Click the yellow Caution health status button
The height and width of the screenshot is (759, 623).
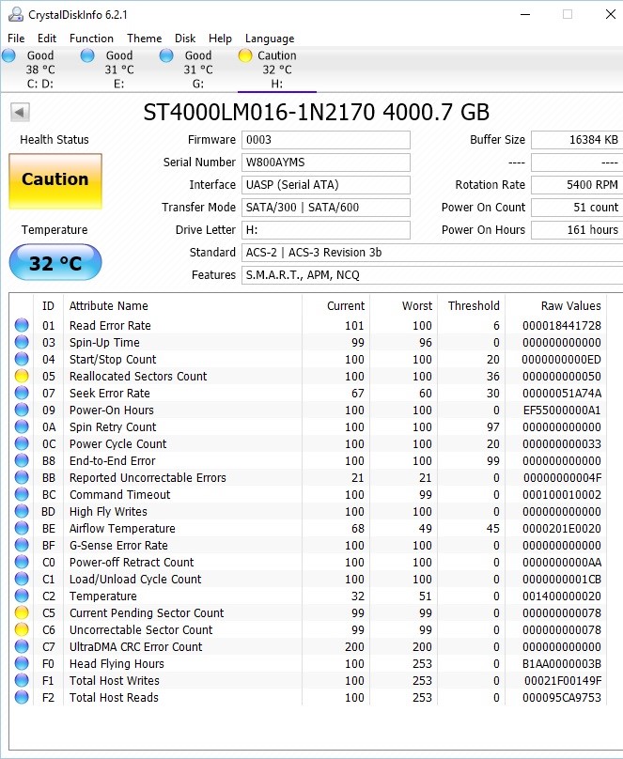pos(55,181)
